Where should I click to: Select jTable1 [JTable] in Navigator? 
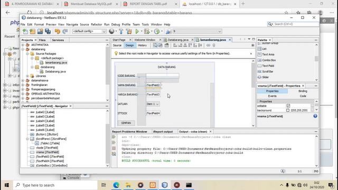click(x=50, y=143)
